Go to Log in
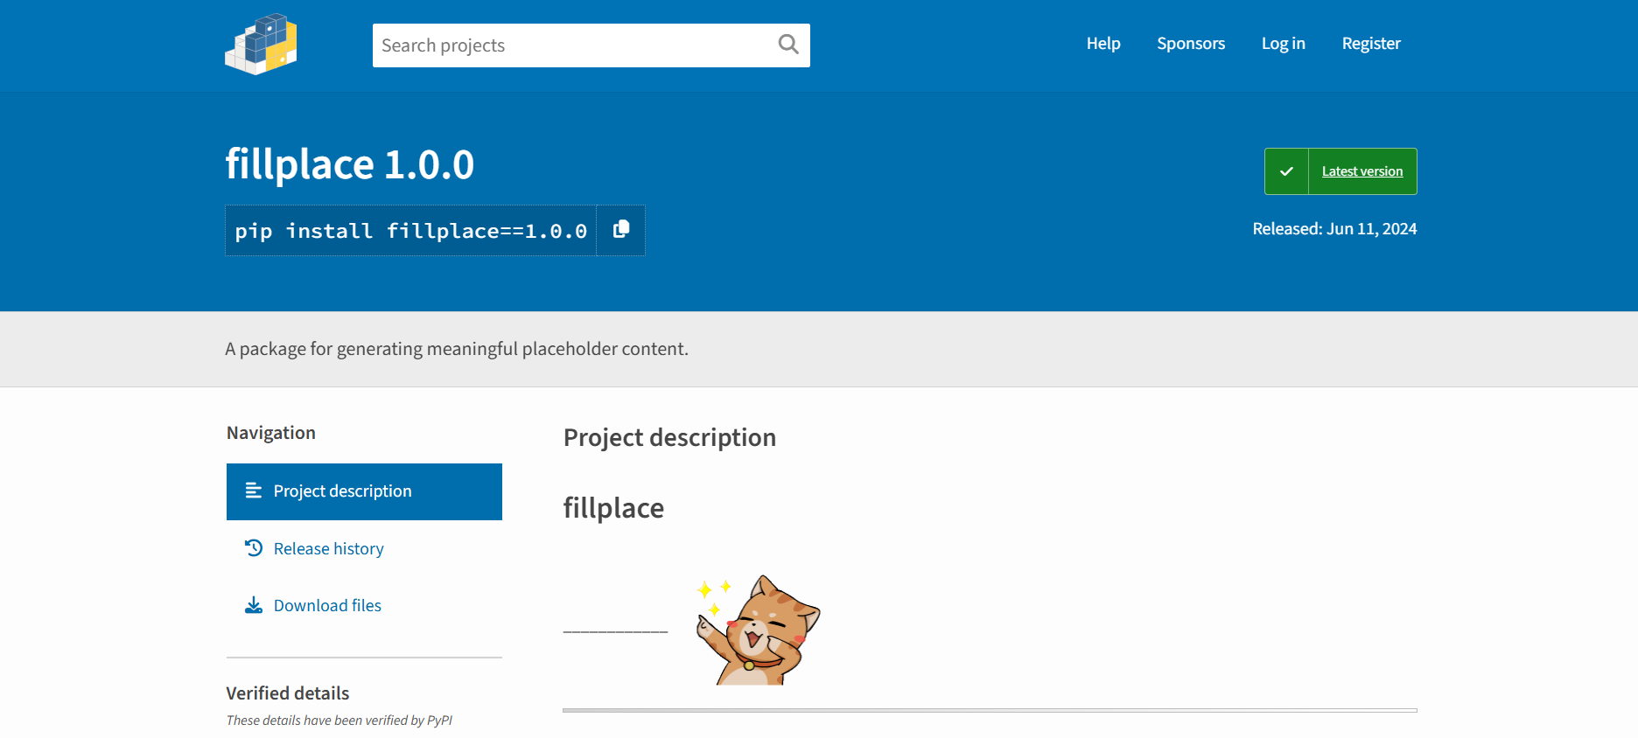 click(x=1283, y=44)
